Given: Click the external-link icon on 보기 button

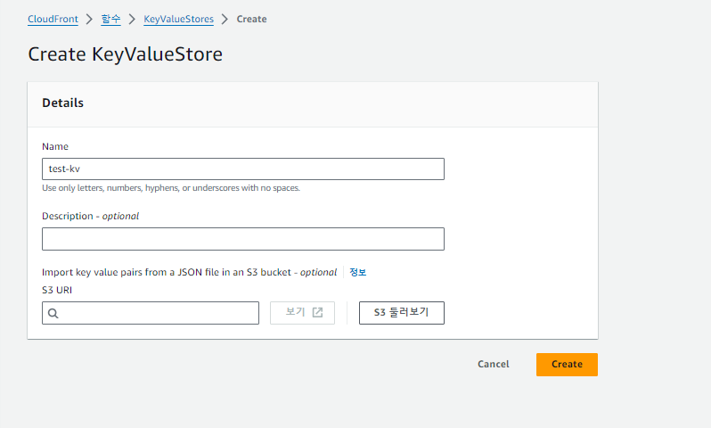Looking at the screenshot, I should pyautogui.click(x=317, y=313).
